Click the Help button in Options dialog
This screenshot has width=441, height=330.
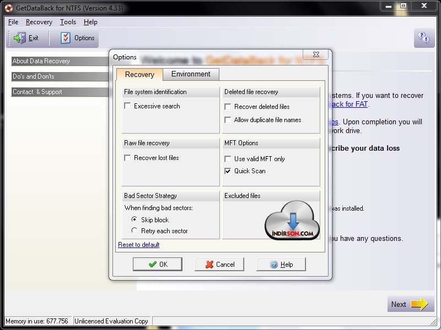(x=281, y=265)
